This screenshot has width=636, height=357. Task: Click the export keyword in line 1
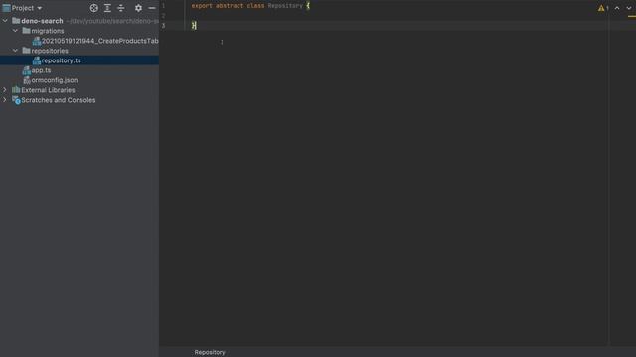pos(202,6)
